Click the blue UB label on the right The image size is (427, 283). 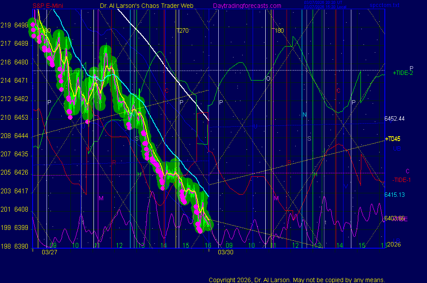[397, 148]
